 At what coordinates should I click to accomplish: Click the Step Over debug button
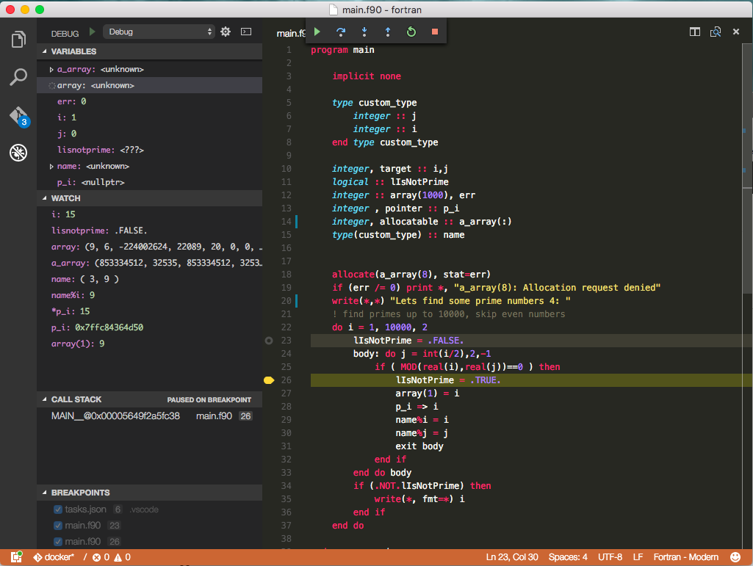[x=341, y=32]
